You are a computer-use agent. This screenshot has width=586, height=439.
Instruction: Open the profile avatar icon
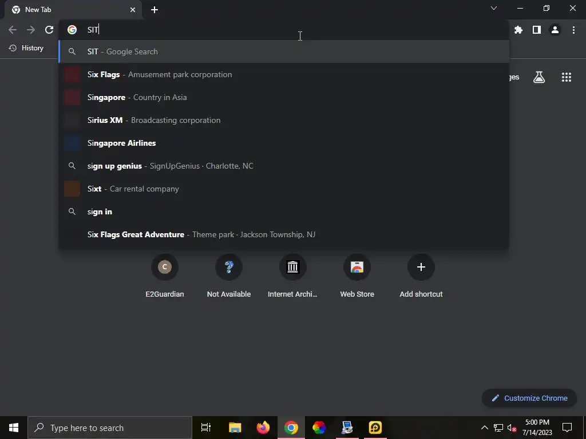point(555,30)
